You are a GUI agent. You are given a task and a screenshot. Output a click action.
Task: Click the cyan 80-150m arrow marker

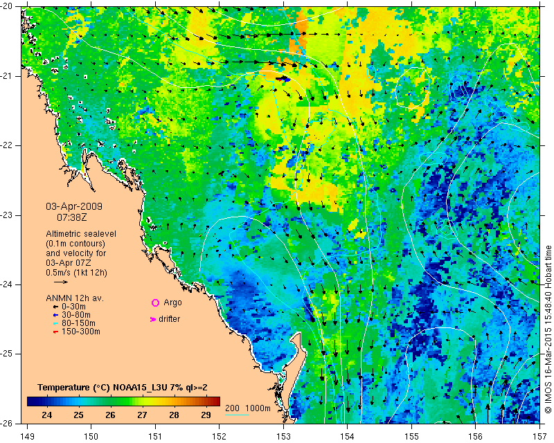[x=55, y=323]
